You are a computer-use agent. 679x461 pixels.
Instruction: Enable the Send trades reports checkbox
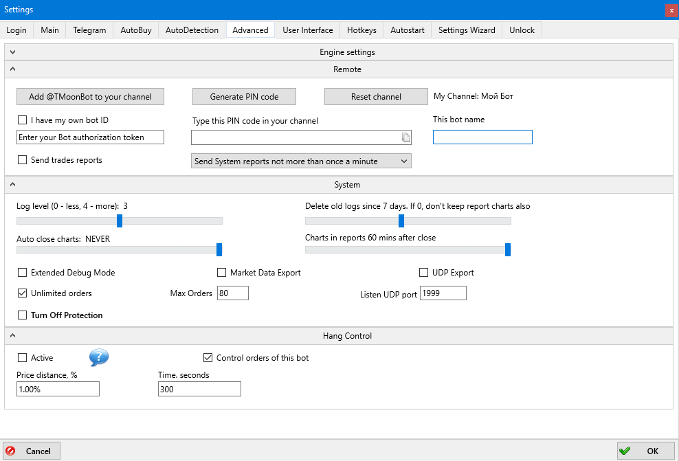coord(23,160)
